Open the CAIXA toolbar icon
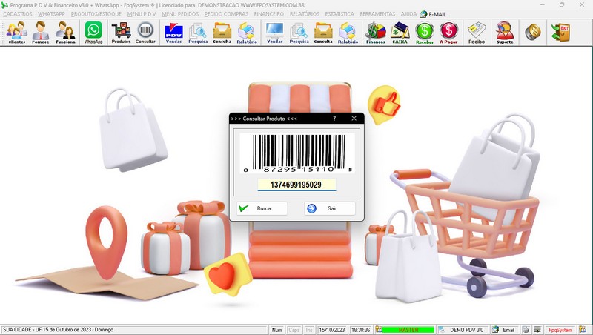 (x=400, y=33)
